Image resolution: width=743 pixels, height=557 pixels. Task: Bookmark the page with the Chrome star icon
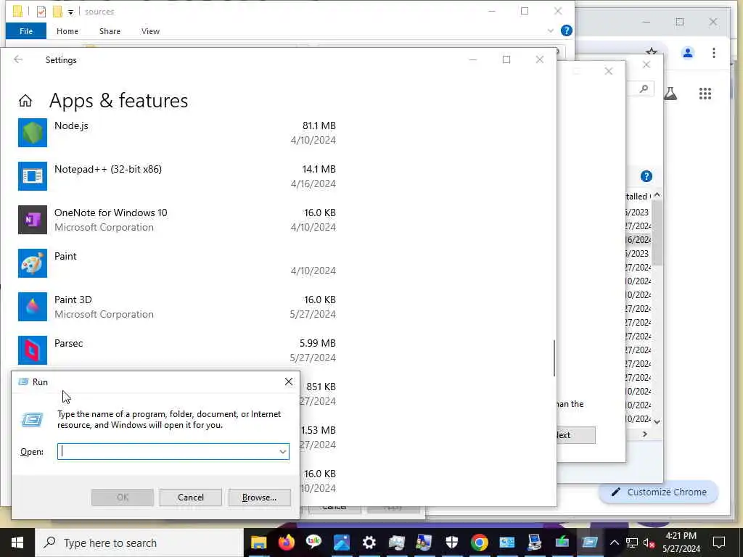(652, 51)
